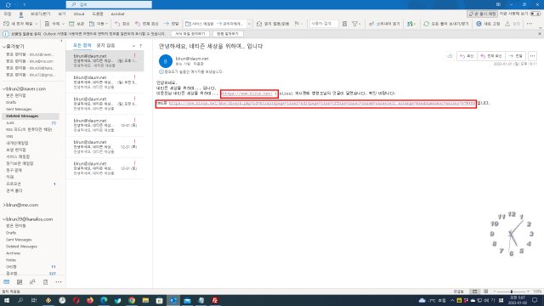The width and height of the screenshot is (544, 306).
Task: Switch to the People contacts view
Action: tap(32, 282)
